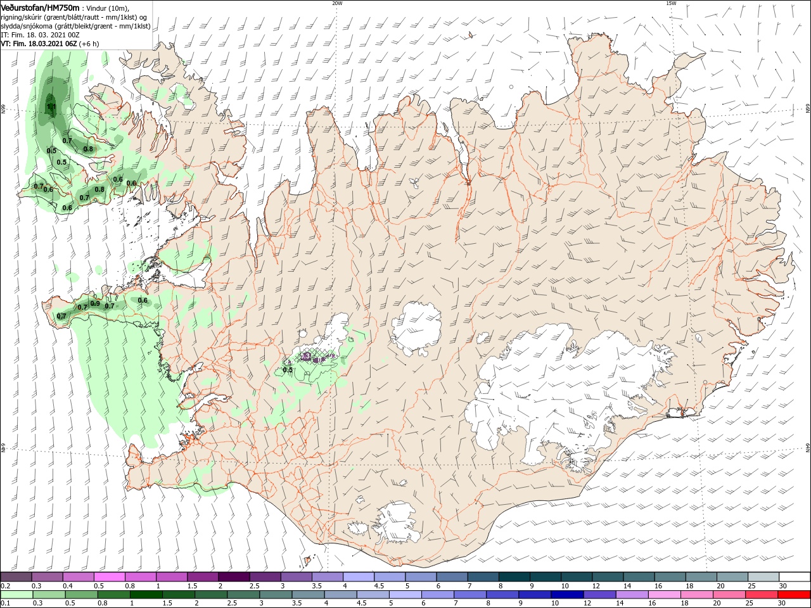
Task: Select the IT: Fim. 18. 03. 2021 00Z line
Action: (39, 35)
